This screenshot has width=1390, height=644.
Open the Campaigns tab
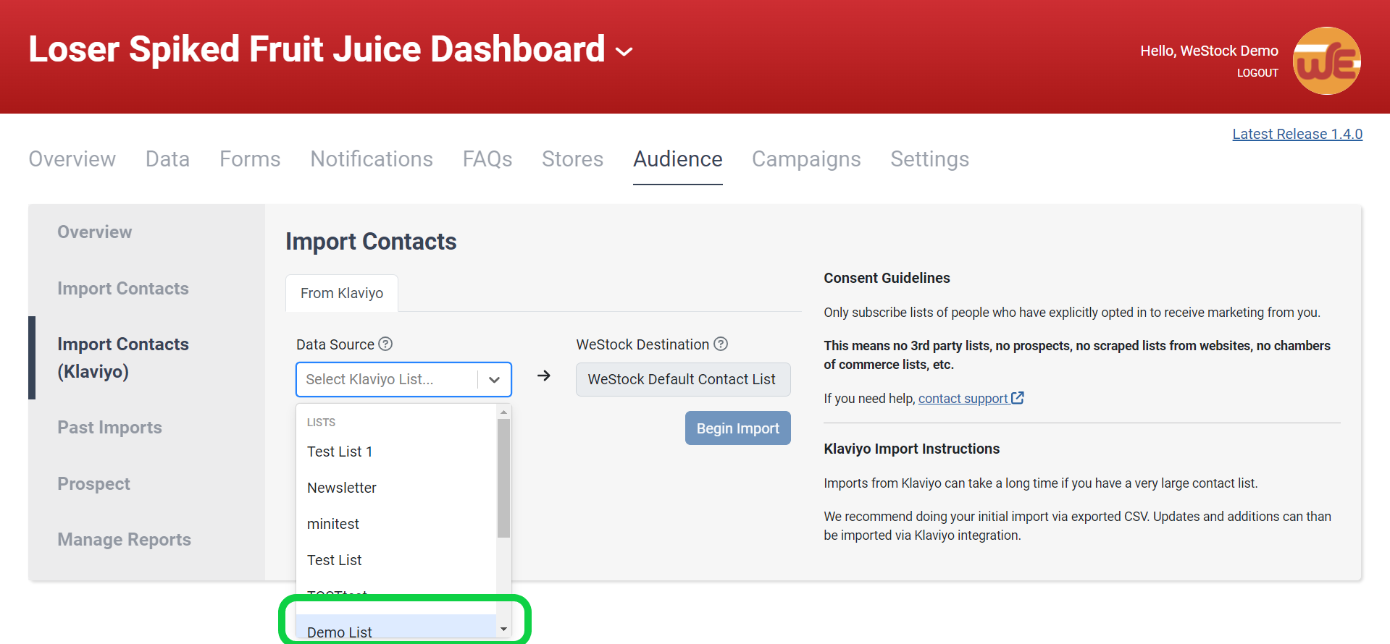point(806,158)
